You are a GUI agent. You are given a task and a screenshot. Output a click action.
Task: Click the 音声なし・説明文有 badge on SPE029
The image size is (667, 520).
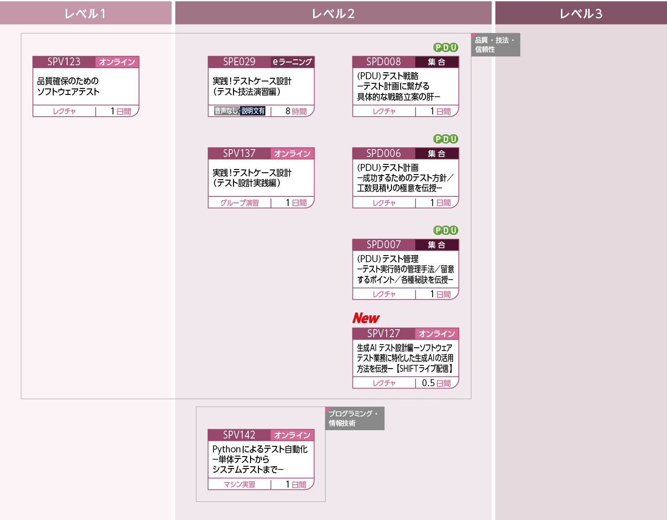(x=239, y=111)
